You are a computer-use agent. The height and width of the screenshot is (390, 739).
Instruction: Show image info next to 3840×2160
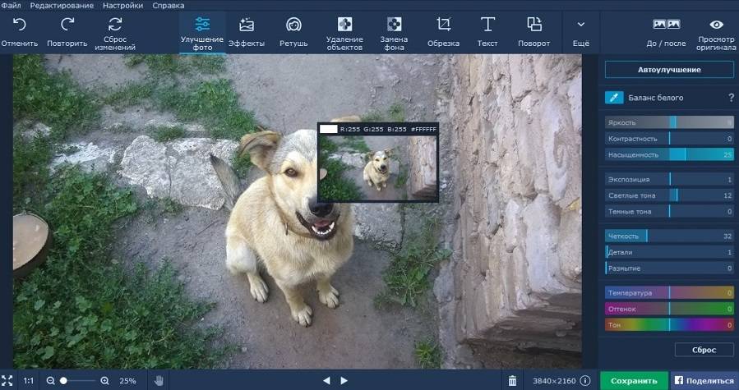(585, 381)
